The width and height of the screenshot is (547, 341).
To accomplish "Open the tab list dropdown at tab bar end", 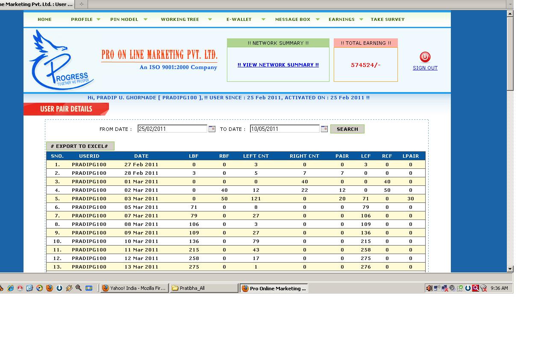I will point(510,4).
